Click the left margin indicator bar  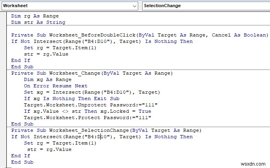coord(3,89)
